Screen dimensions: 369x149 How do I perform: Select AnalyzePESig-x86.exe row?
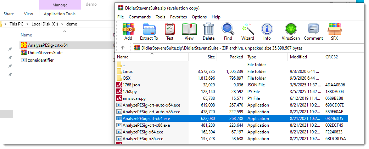click(232, 139)
